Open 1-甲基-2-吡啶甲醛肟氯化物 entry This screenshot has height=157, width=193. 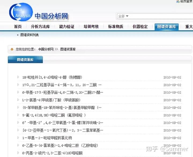click(x=47, y=138)
